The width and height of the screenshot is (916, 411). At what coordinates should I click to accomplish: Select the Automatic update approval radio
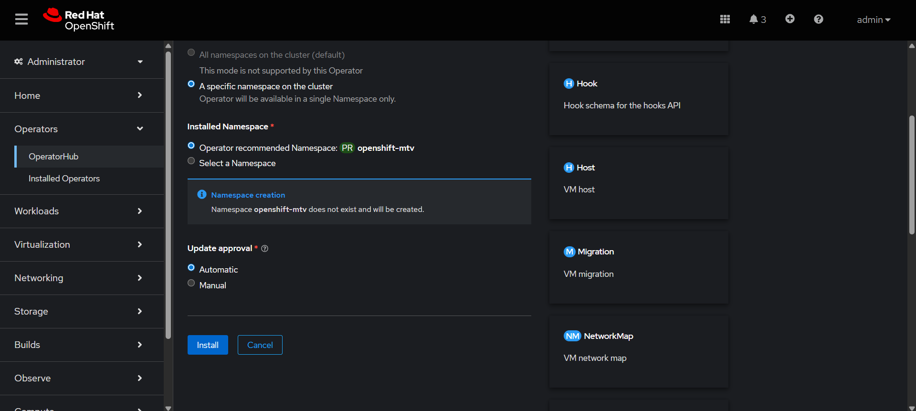coord(191,268)
